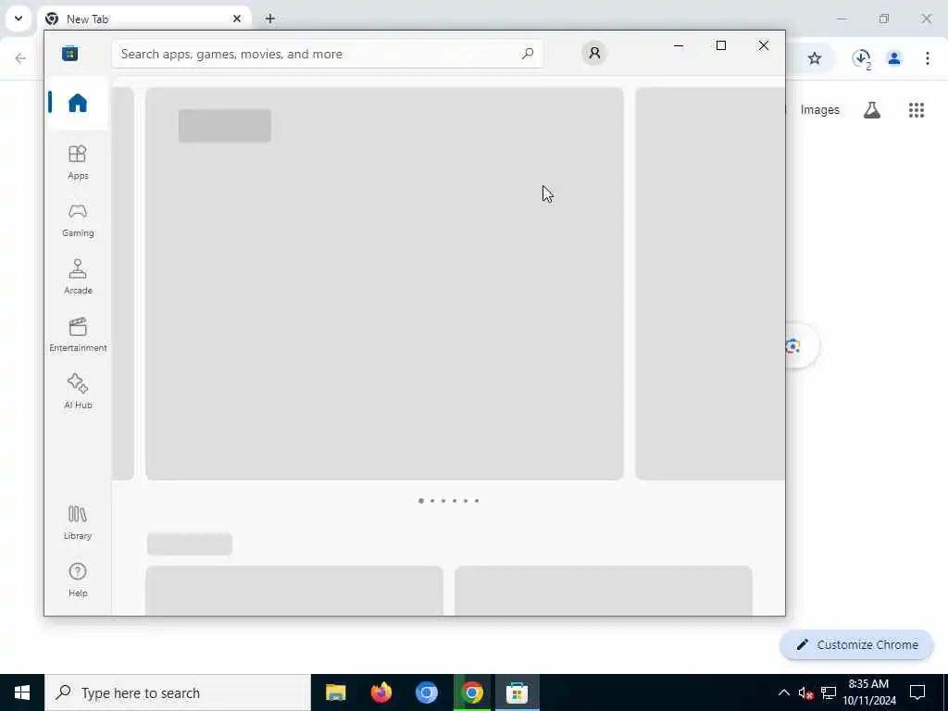This screenshot has width=948, height=711.
Task: Open the Chrome tab search dropdown
Action: (x=19, y=19)
